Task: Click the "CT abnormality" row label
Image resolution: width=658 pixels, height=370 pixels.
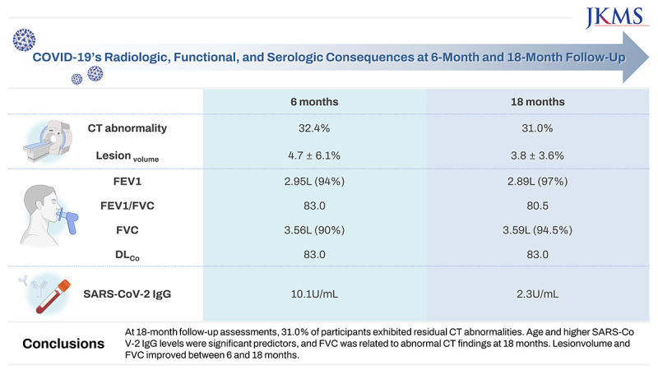Action: [128, 127]
